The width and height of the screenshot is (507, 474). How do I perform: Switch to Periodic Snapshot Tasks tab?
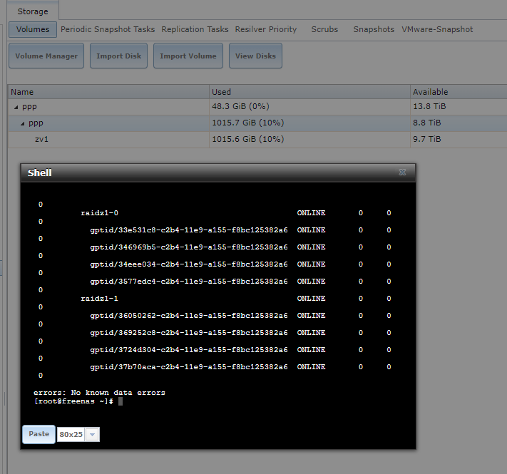tap(108, 29)
